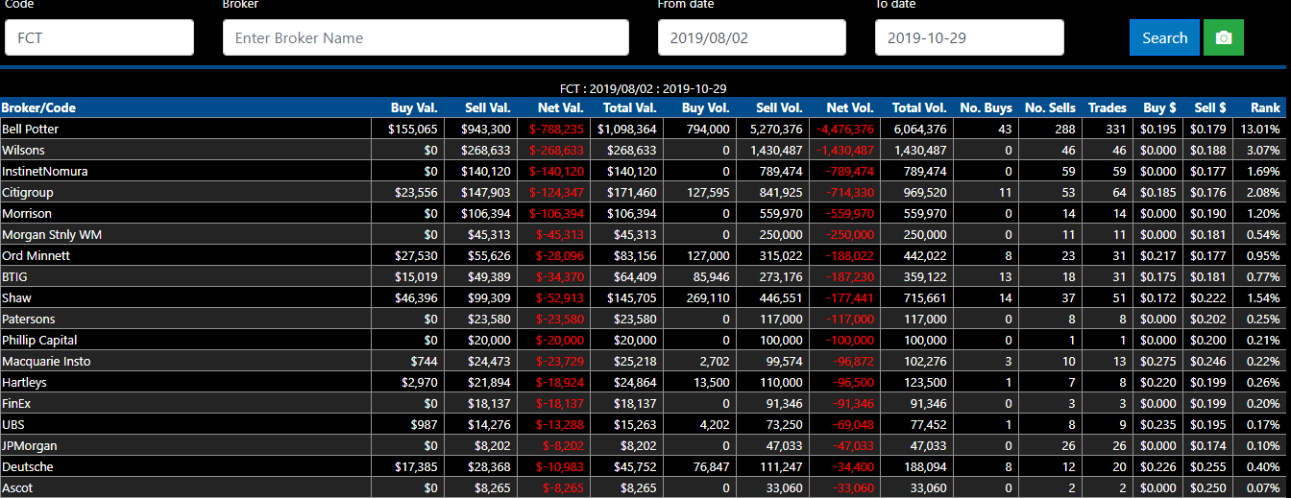This screenshot has height=498, width=1291.
Task: Click Phillip Capital sell price $0.200
Action: pyautogui.click(x=1209, y=340)
